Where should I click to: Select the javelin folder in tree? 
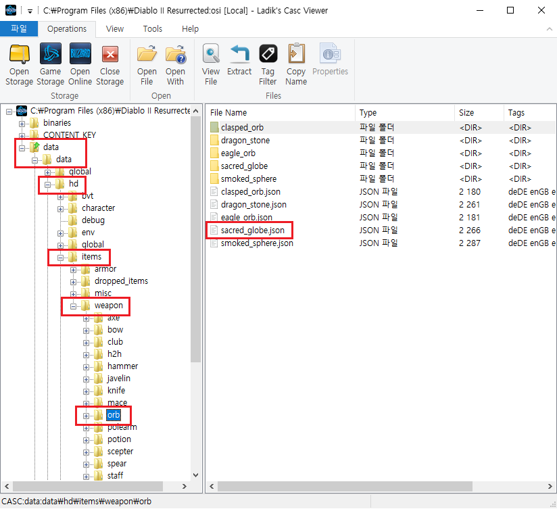pos(119,379)
